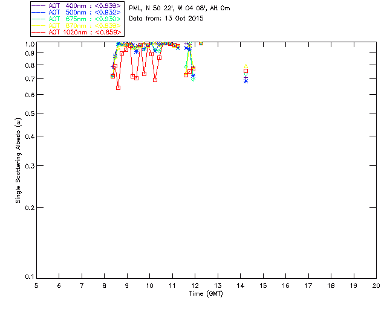Click the lowest red square marker near 0.64

[x=119, y=88]
